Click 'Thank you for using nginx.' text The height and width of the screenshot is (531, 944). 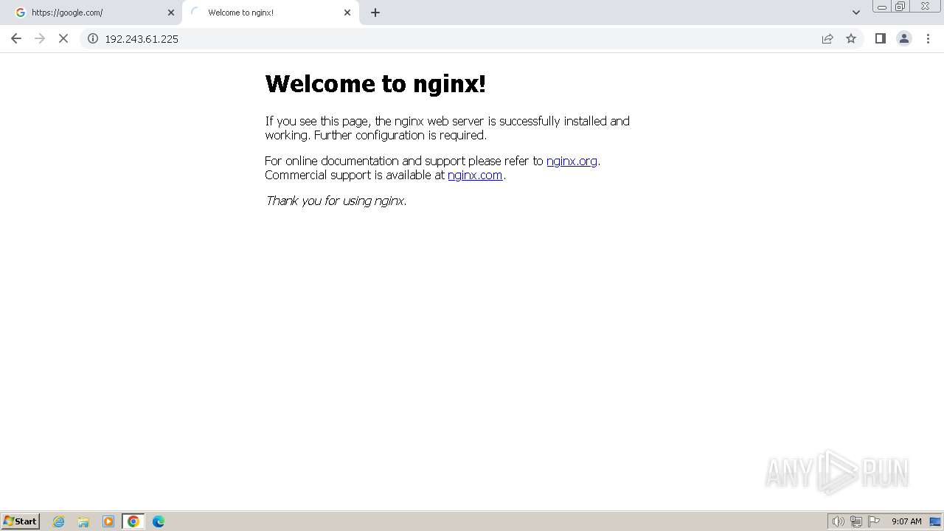(336, 201)
